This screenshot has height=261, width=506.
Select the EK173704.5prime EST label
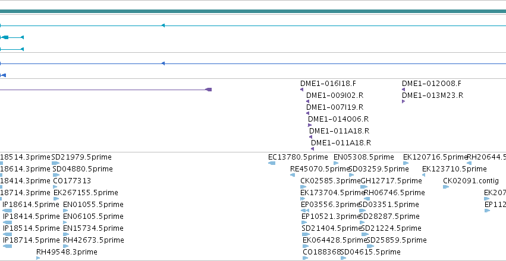(333, 193)
